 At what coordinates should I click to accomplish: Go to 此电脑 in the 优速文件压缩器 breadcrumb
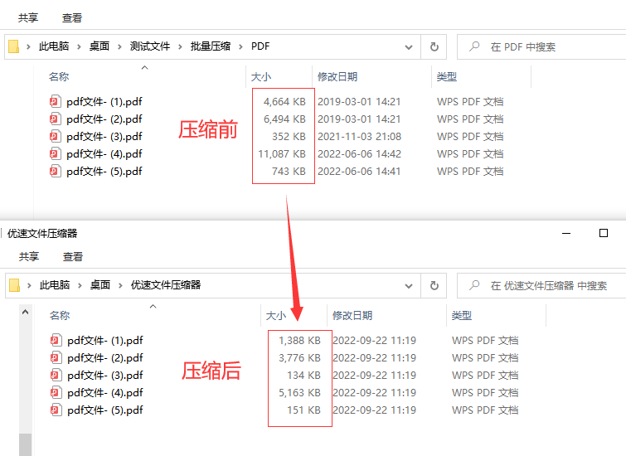[x=55, y=285]
